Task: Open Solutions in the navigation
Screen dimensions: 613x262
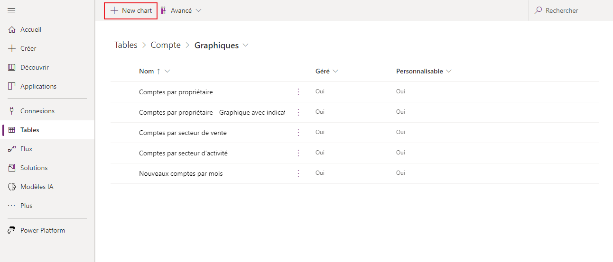Action: [x=34, y=168]
